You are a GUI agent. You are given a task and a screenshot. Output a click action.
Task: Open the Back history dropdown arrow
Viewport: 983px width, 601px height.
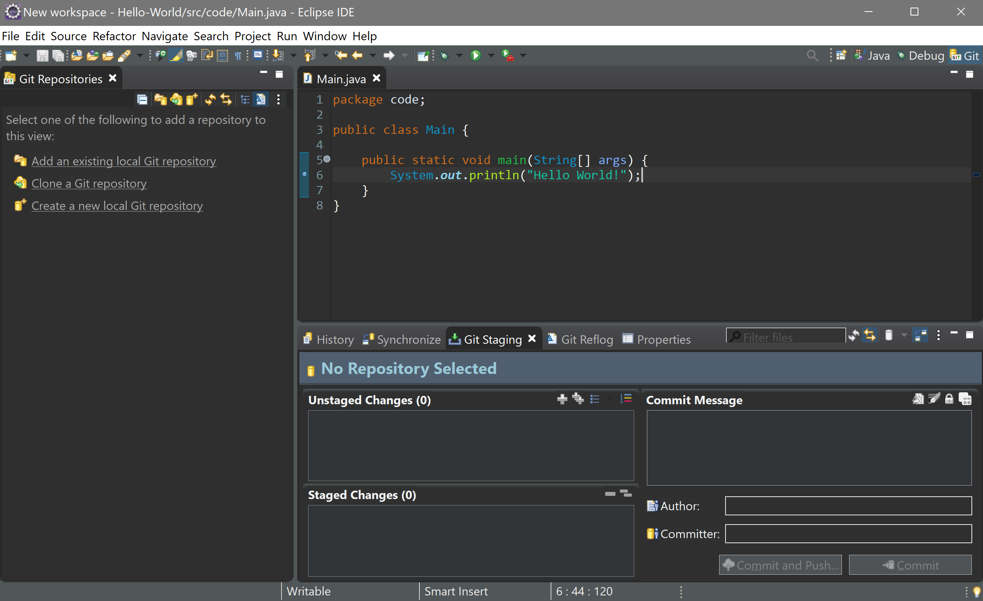[373, 55]
